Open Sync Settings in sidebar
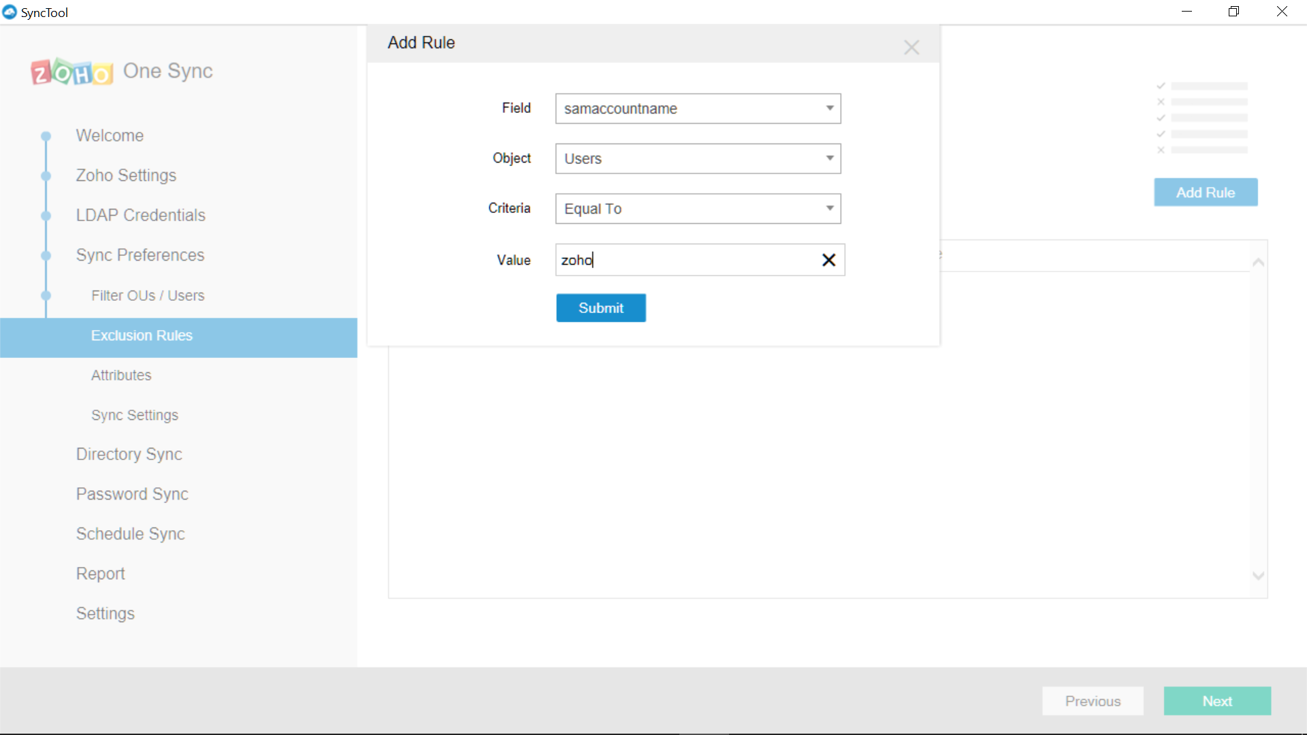This screenshot has height=735, width=1307. pos(135,415)
